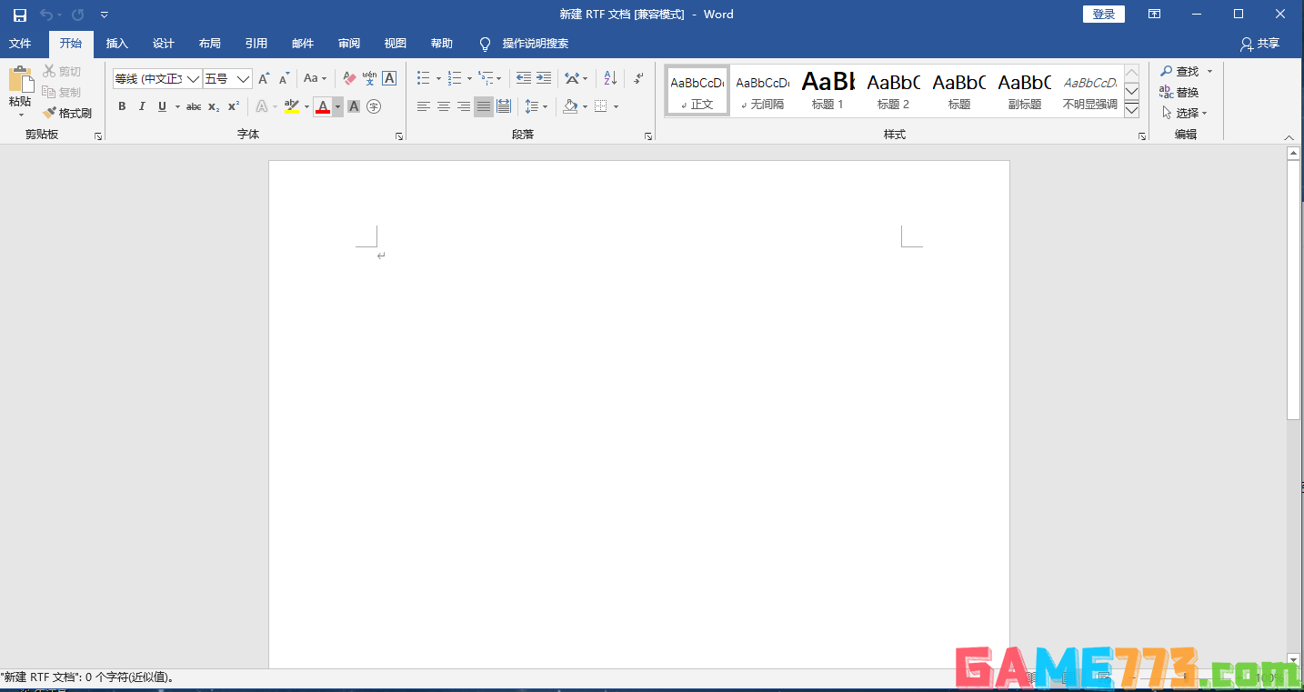Toggle Italic formatting

pyautogui.click(x=142, y=106)
